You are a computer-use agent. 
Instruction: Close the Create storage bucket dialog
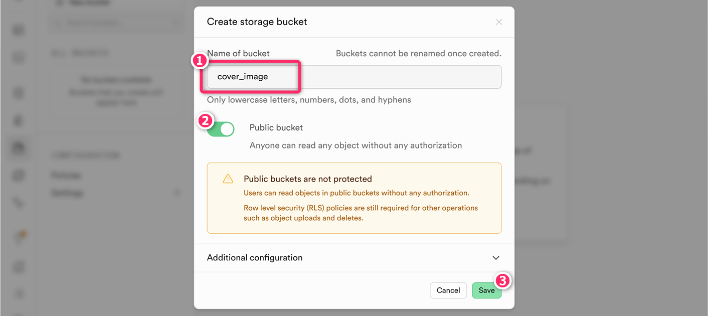click(x=498, y=22)
